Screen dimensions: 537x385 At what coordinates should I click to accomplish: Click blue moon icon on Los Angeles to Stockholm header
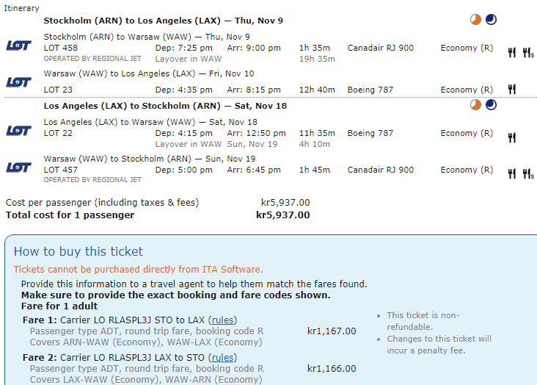tap(491, 105)
